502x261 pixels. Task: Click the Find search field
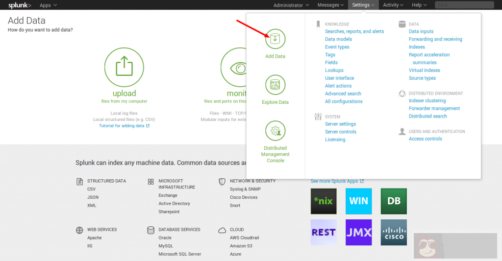tap(464, 5)
